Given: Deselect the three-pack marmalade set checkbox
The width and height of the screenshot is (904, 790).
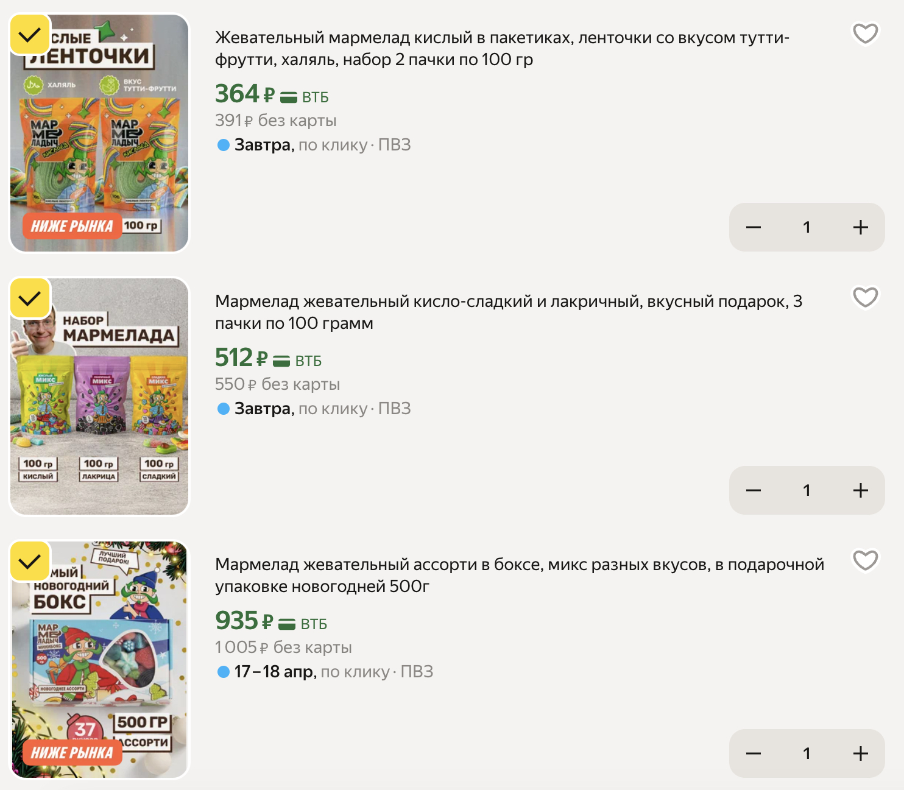Looking at the screenshot, I should [x=30, y=298].
